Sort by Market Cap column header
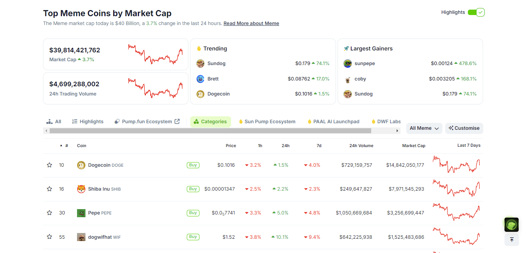Screen dimensions: 526x253 pos(414,146)
